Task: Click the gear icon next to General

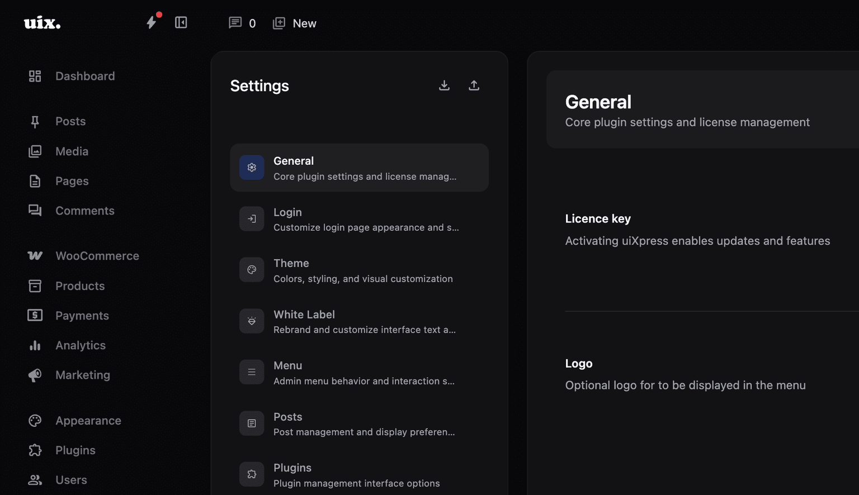Action: [252, 167]
